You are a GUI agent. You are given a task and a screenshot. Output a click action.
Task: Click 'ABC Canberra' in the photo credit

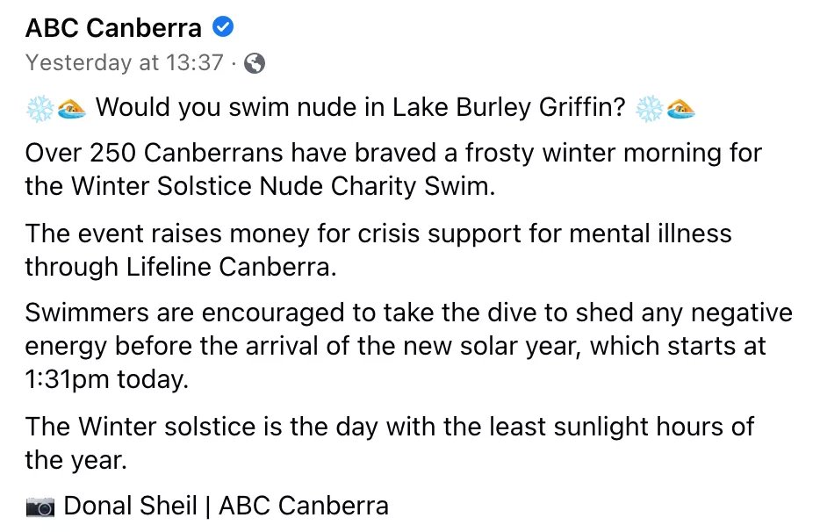(x=304, y=506)
